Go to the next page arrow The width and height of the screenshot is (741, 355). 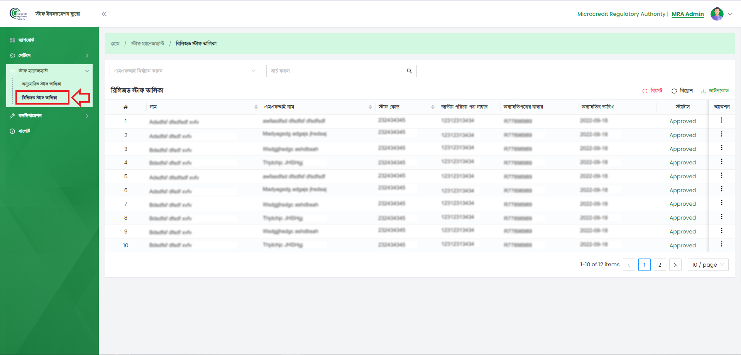[x=675, y=265]
